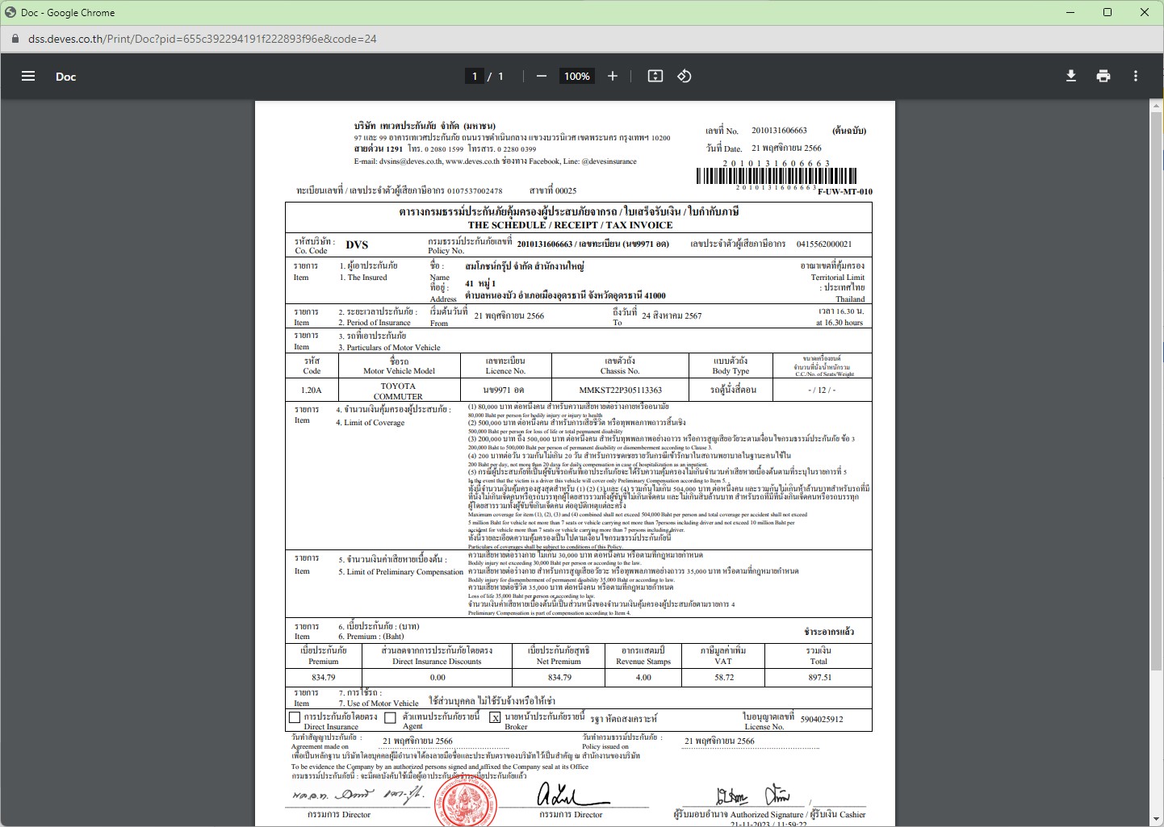Screen dimensions: 1164x827
Task: Download the PDF document
Action: click(1071, 76)
